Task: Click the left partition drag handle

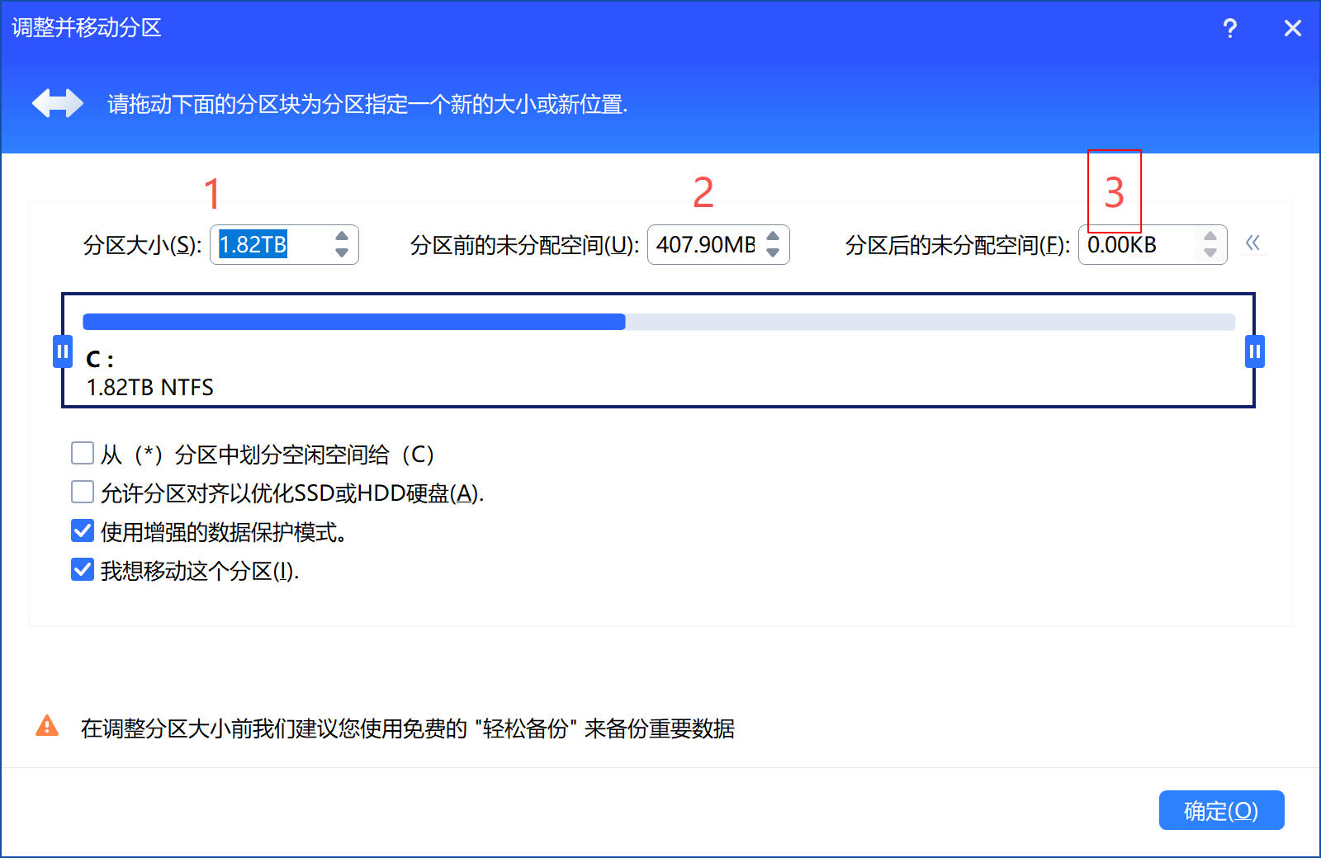Action: pyautogui.click(x=63, y=351)
